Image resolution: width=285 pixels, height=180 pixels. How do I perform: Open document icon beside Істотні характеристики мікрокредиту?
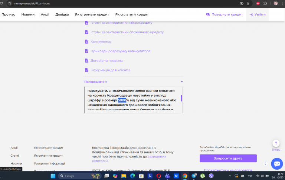pyautogui.click(x=87, y=23)
